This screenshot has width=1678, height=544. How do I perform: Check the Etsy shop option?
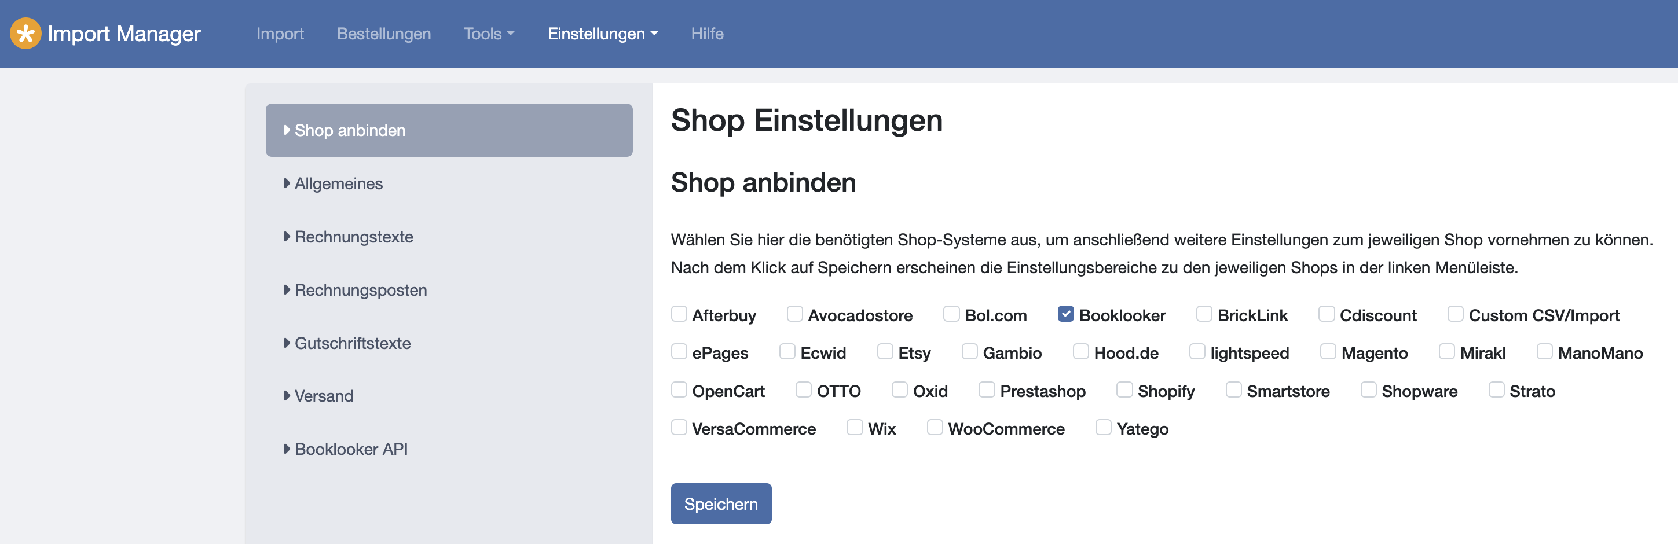click(885, 351)
